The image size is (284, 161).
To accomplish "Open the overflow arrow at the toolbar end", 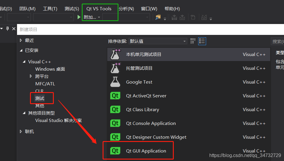I will pyautogui.click(x=211, y=19).
